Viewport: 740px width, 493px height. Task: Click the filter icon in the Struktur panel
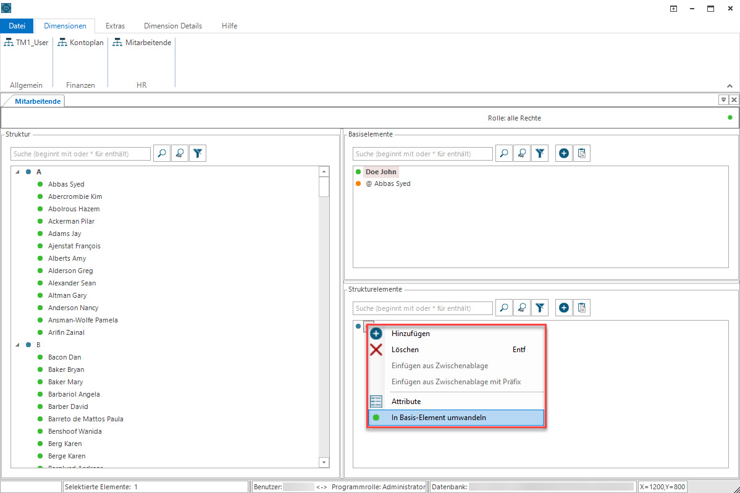click(198, 153)
